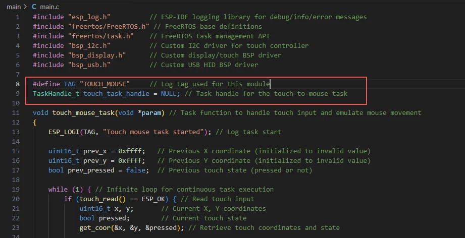Click line number 1 in the gutter
This screenshot has width=465, height=238.
[18, 17]
